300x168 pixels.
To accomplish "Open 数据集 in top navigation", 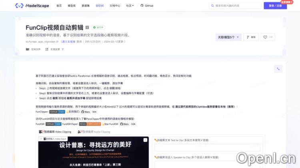I will [x=86, y=6].
